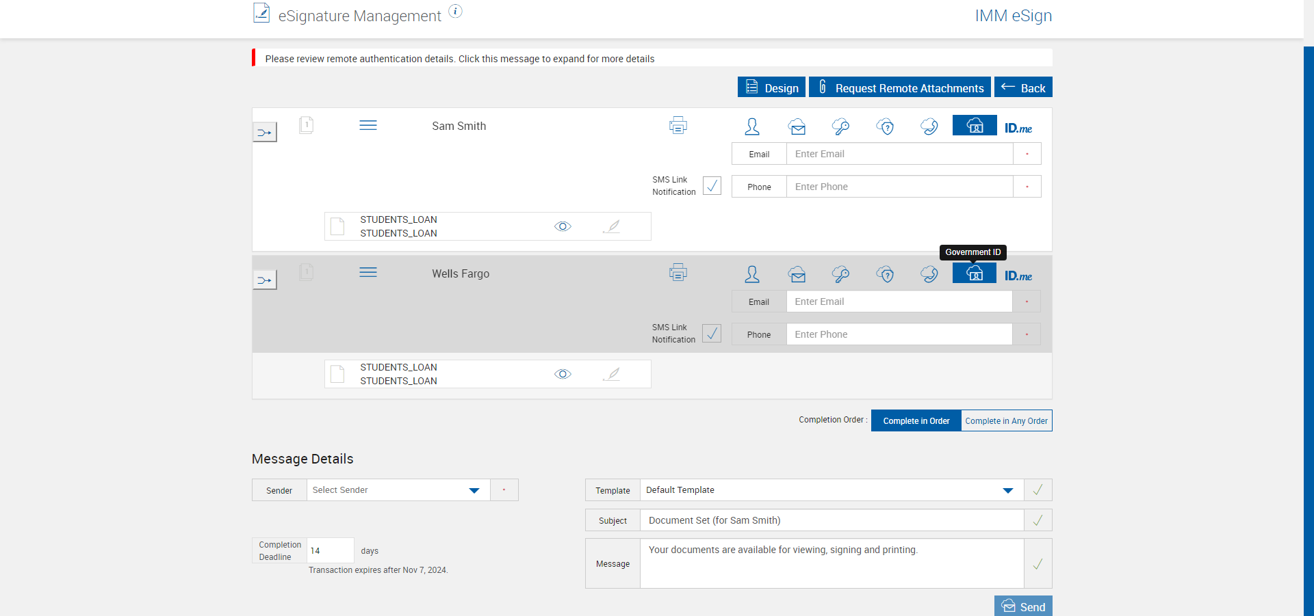The image size is (1314, 616).
Task: Click the Enter Email field for Sam Smith
Action: 899,154
